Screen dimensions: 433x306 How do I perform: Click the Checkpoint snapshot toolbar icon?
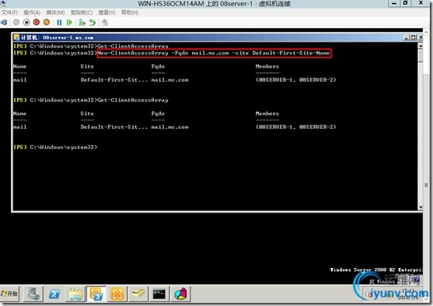coord(82,23)
